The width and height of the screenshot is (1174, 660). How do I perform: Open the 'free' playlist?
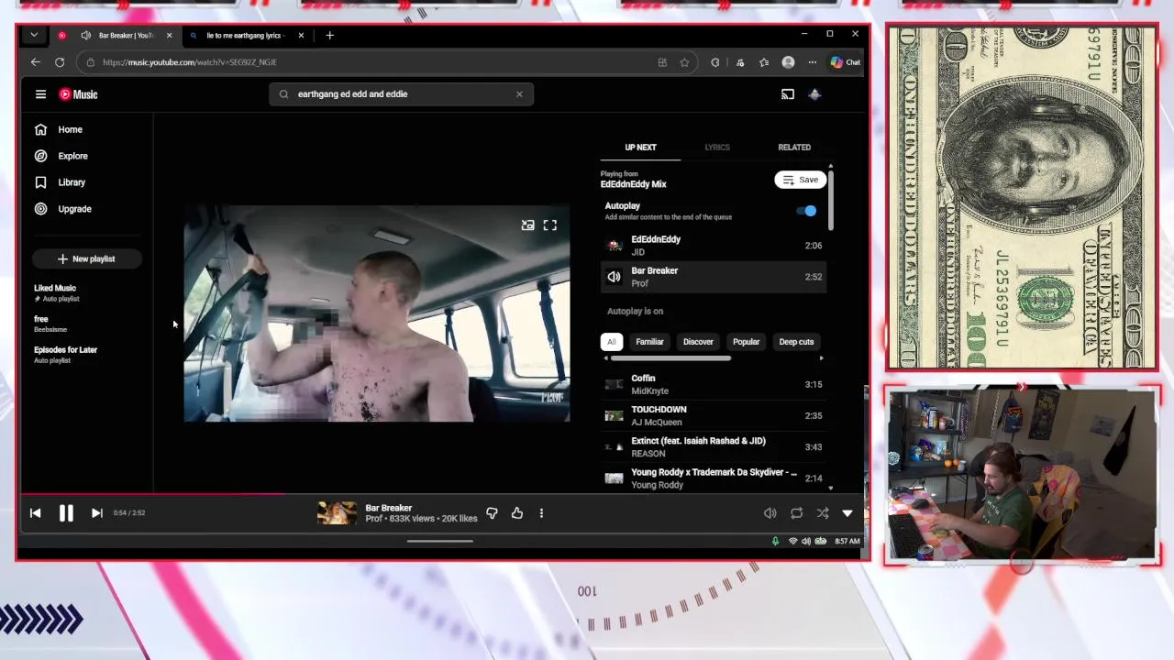tap(50, 324)
